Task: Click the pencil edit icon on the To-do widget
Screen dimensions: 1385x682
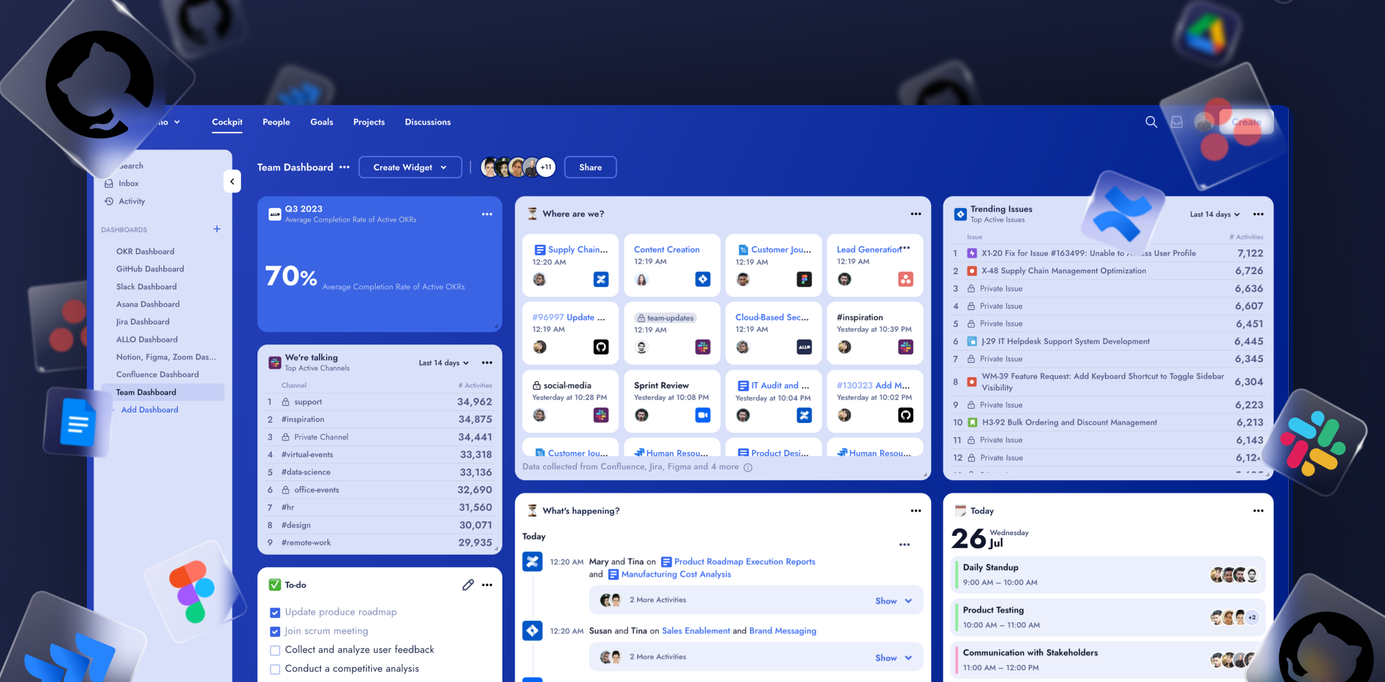Action: tap(468, 585)
